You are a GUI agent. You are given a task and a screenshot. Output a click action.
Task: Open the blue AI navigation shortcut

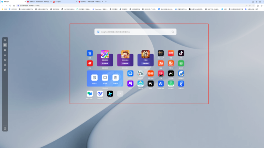pos(161,83)
